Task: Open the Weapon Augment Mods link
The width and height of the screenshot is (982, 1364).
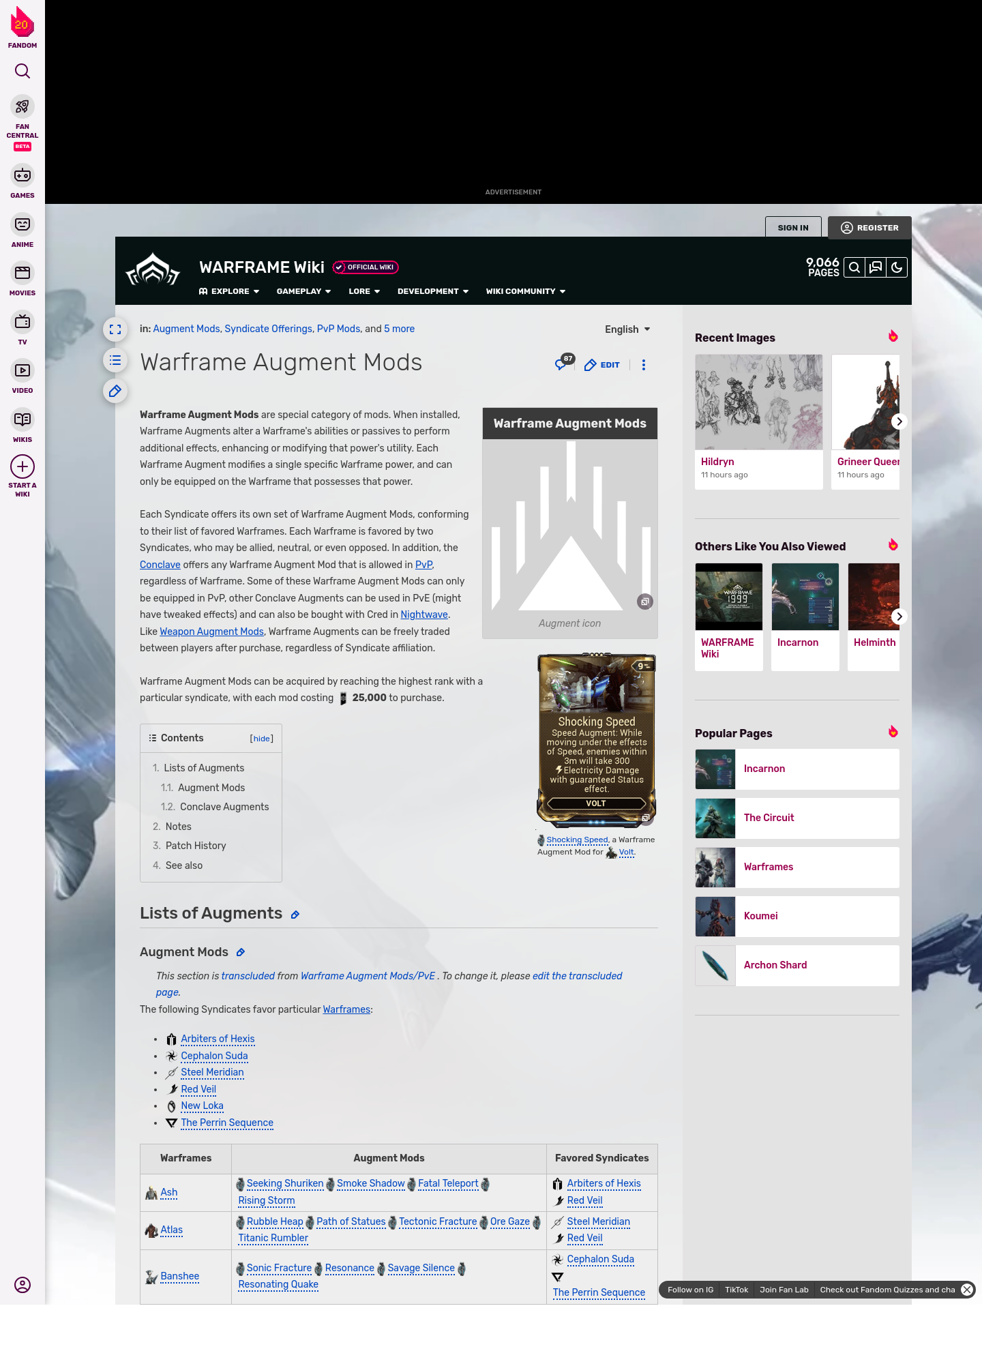Action: click(211, 632)
